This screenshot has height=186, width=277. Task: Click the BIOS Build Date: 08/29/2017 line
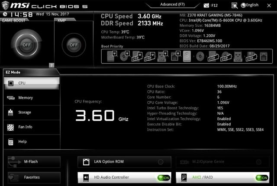[204, 46]
